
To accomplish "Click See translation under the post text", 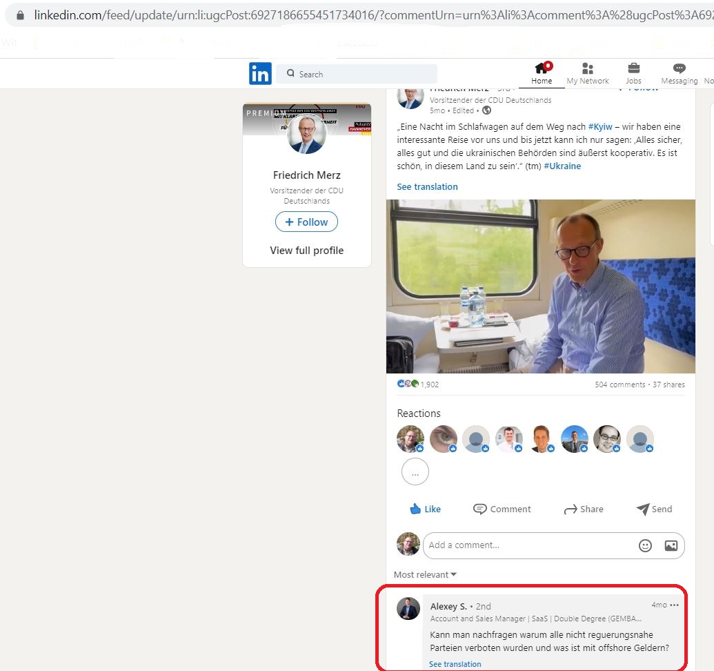I will pyautogui.click(x=427, y=186).
